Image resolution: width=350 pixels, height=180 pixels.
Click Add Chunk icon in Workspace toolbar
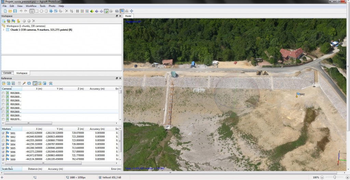click(x=4, y=21)
